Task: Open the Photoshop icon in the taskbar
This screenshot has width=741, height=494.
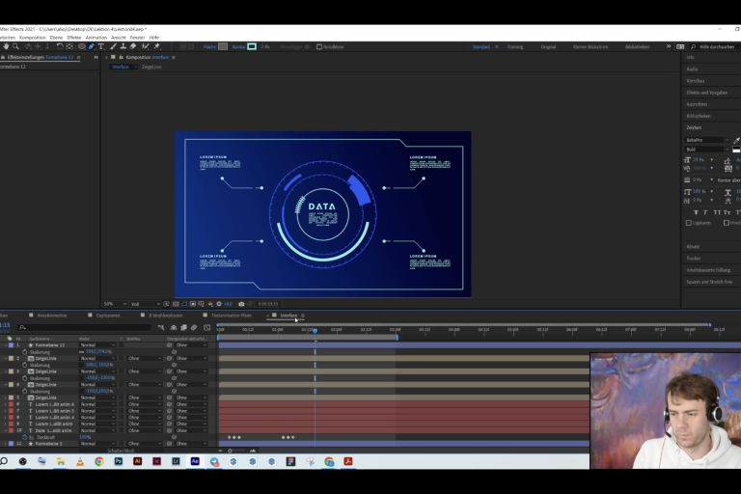Action: pyautogui.click(x=118, y=462)
